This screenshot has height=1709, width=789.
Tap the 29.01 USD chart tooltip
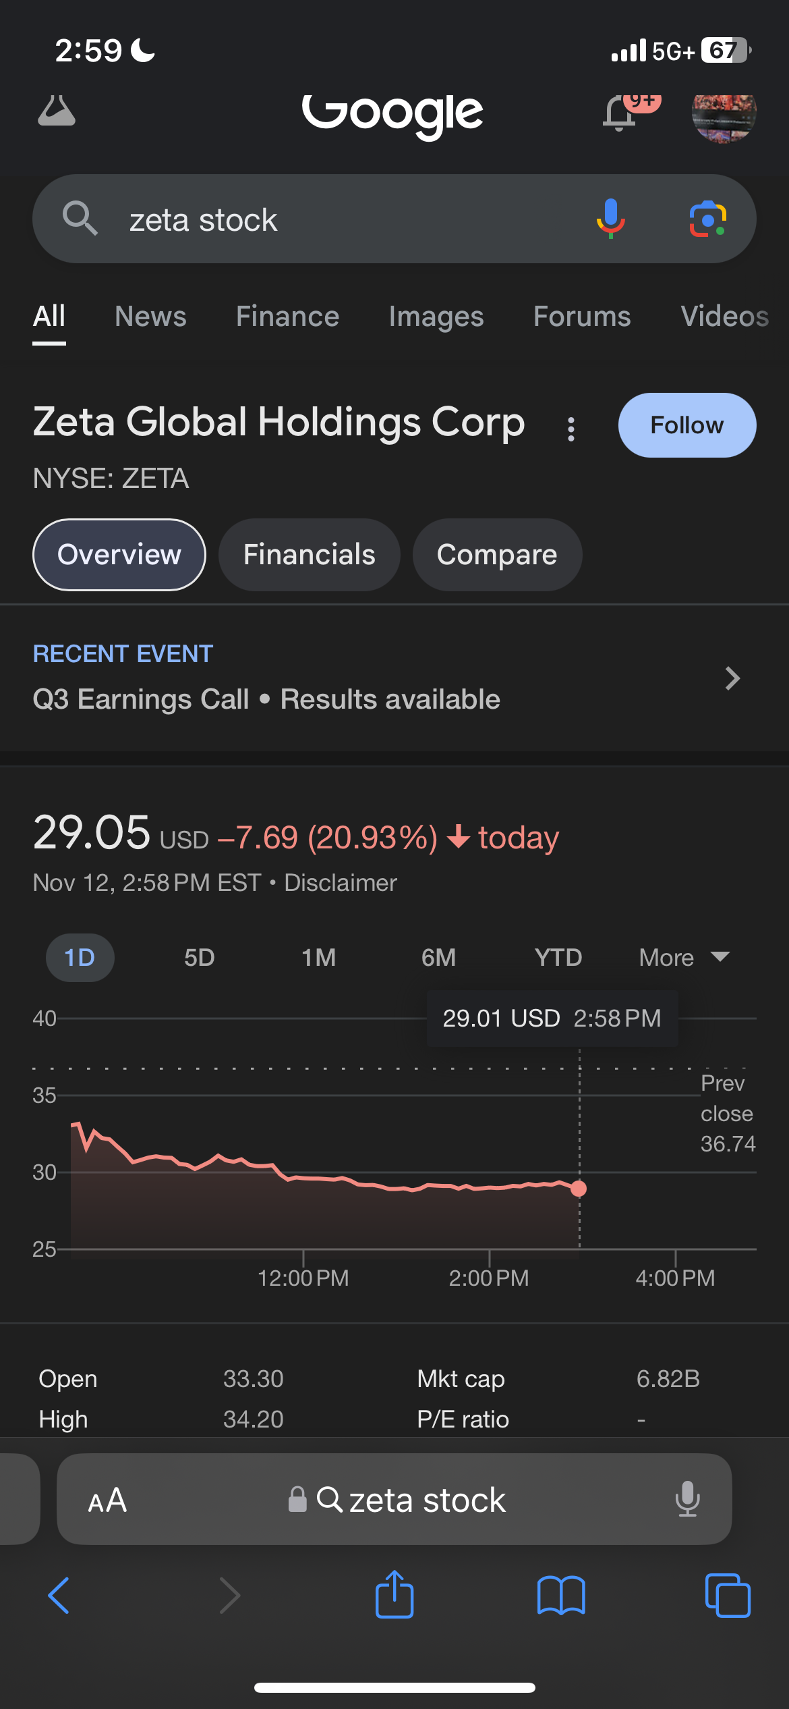click(552, 1019)
